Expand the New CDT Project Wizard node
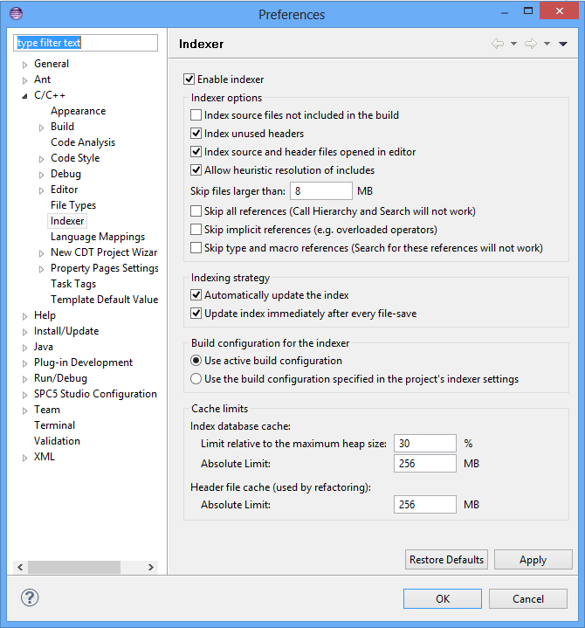This screenshot has width=585, height=628. pyautogui.click(x=41, y=253)
